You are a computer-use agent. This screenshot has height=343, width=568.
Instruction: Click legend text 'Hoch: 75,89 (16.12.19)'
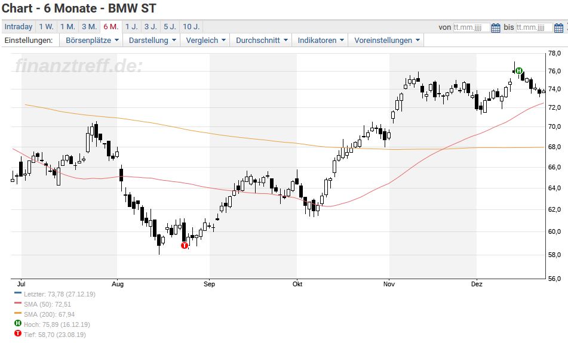tap(57, 325)
